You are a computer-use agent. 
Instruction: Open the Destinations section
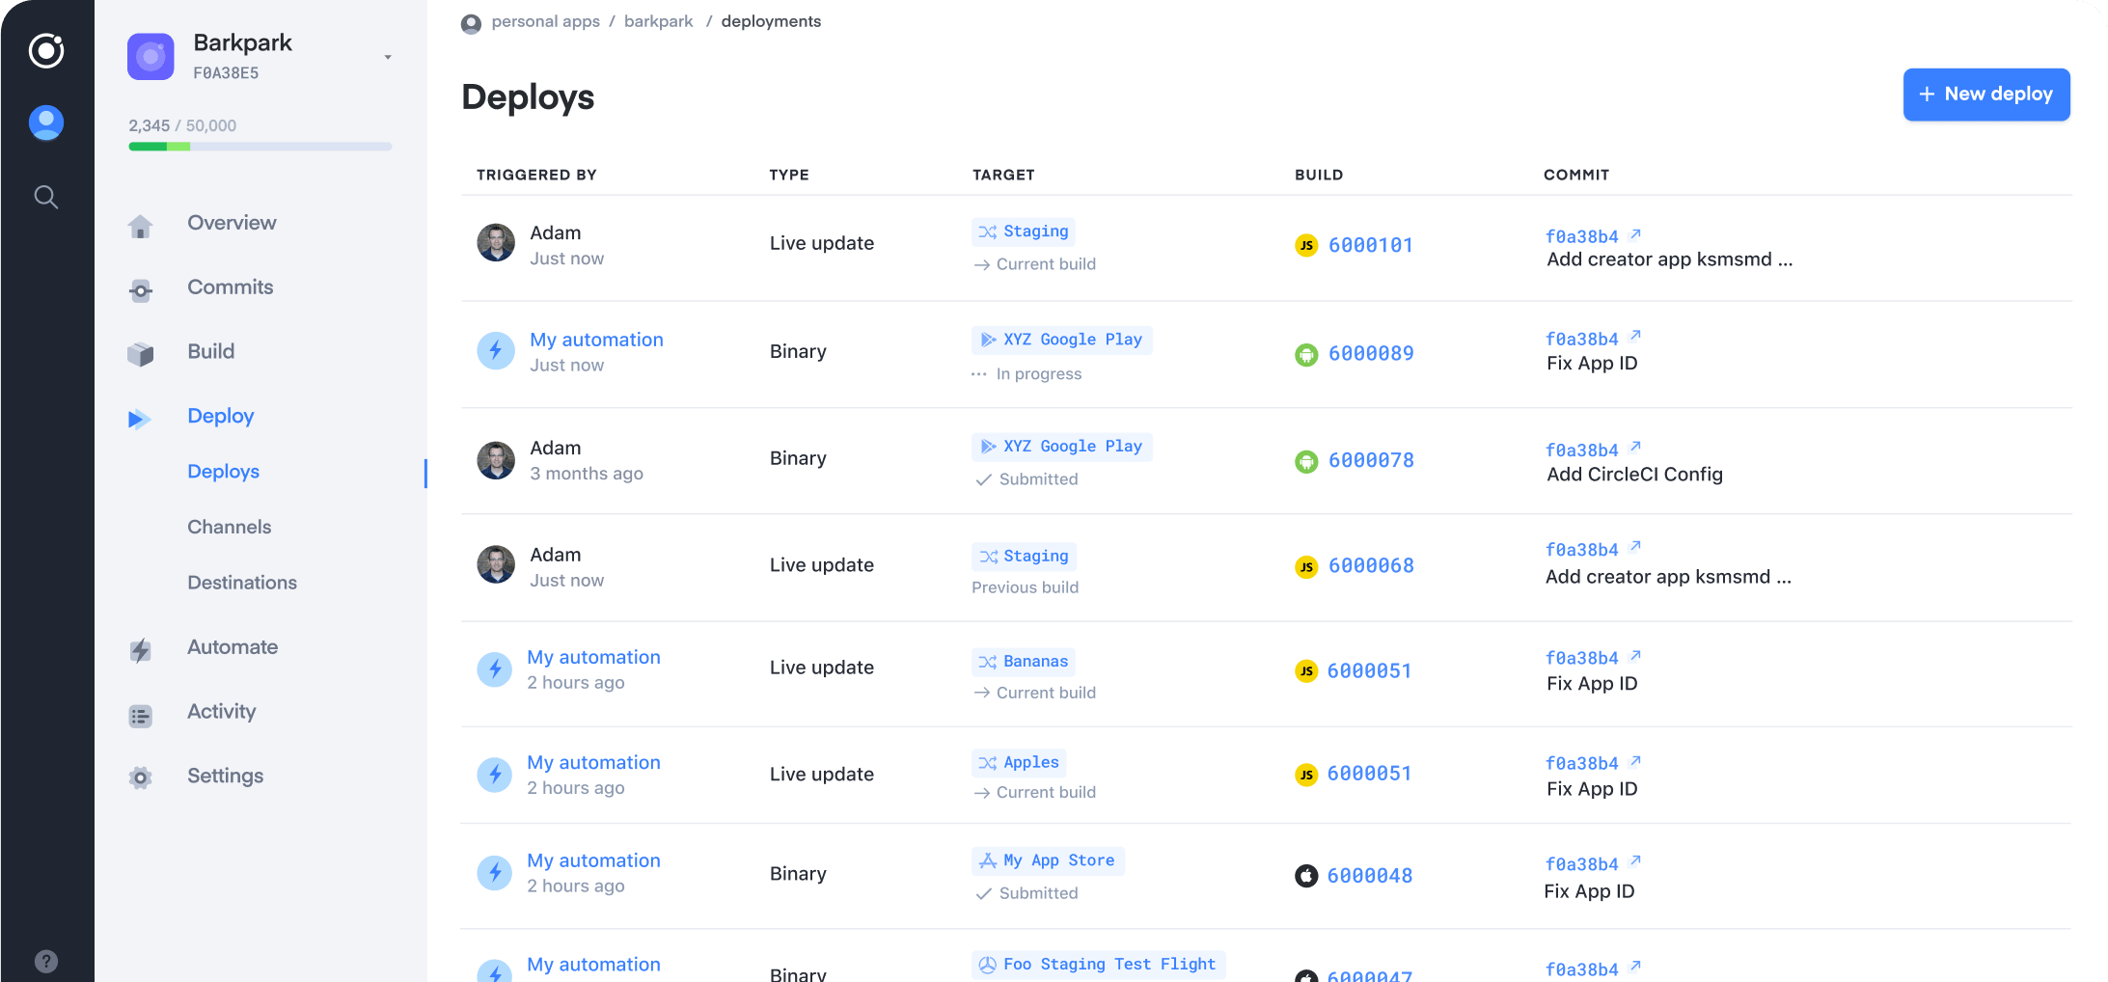242,583
